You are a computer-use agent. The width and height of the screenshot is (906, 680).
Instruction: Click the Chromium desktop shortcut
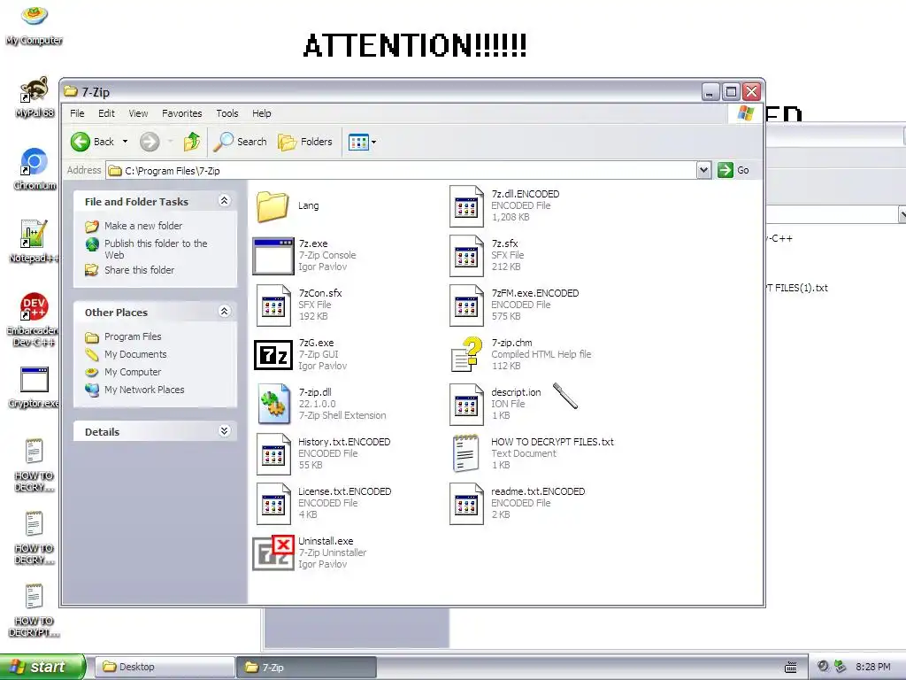coord(35,169)
